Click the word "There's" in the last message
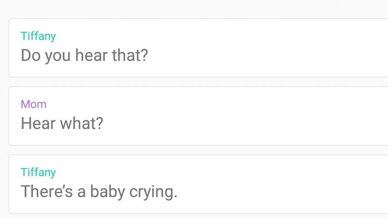This screenshot has height=218, width=388. [x=47, y=192]
